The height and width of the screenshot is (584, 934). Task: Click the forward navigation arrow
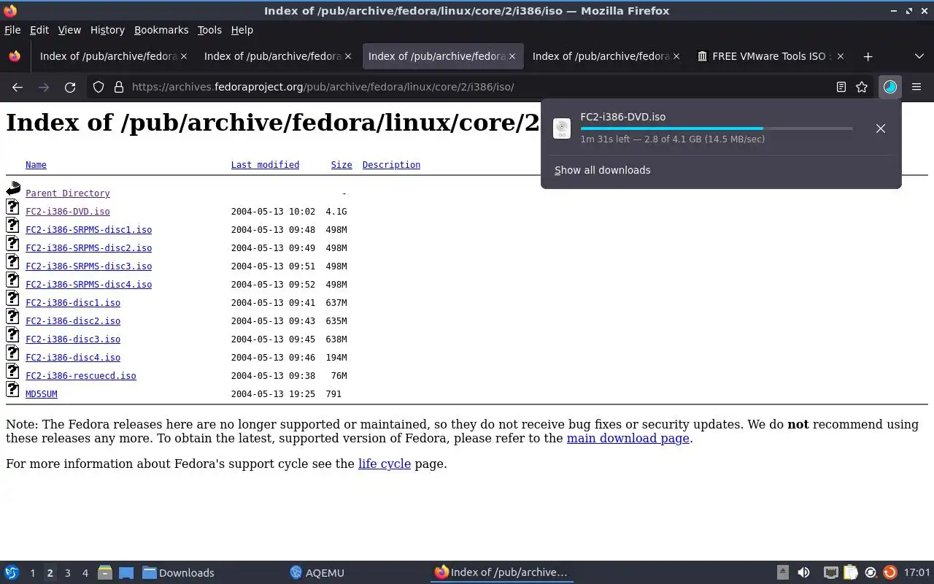pyautogui.click(x=44, y=87)
